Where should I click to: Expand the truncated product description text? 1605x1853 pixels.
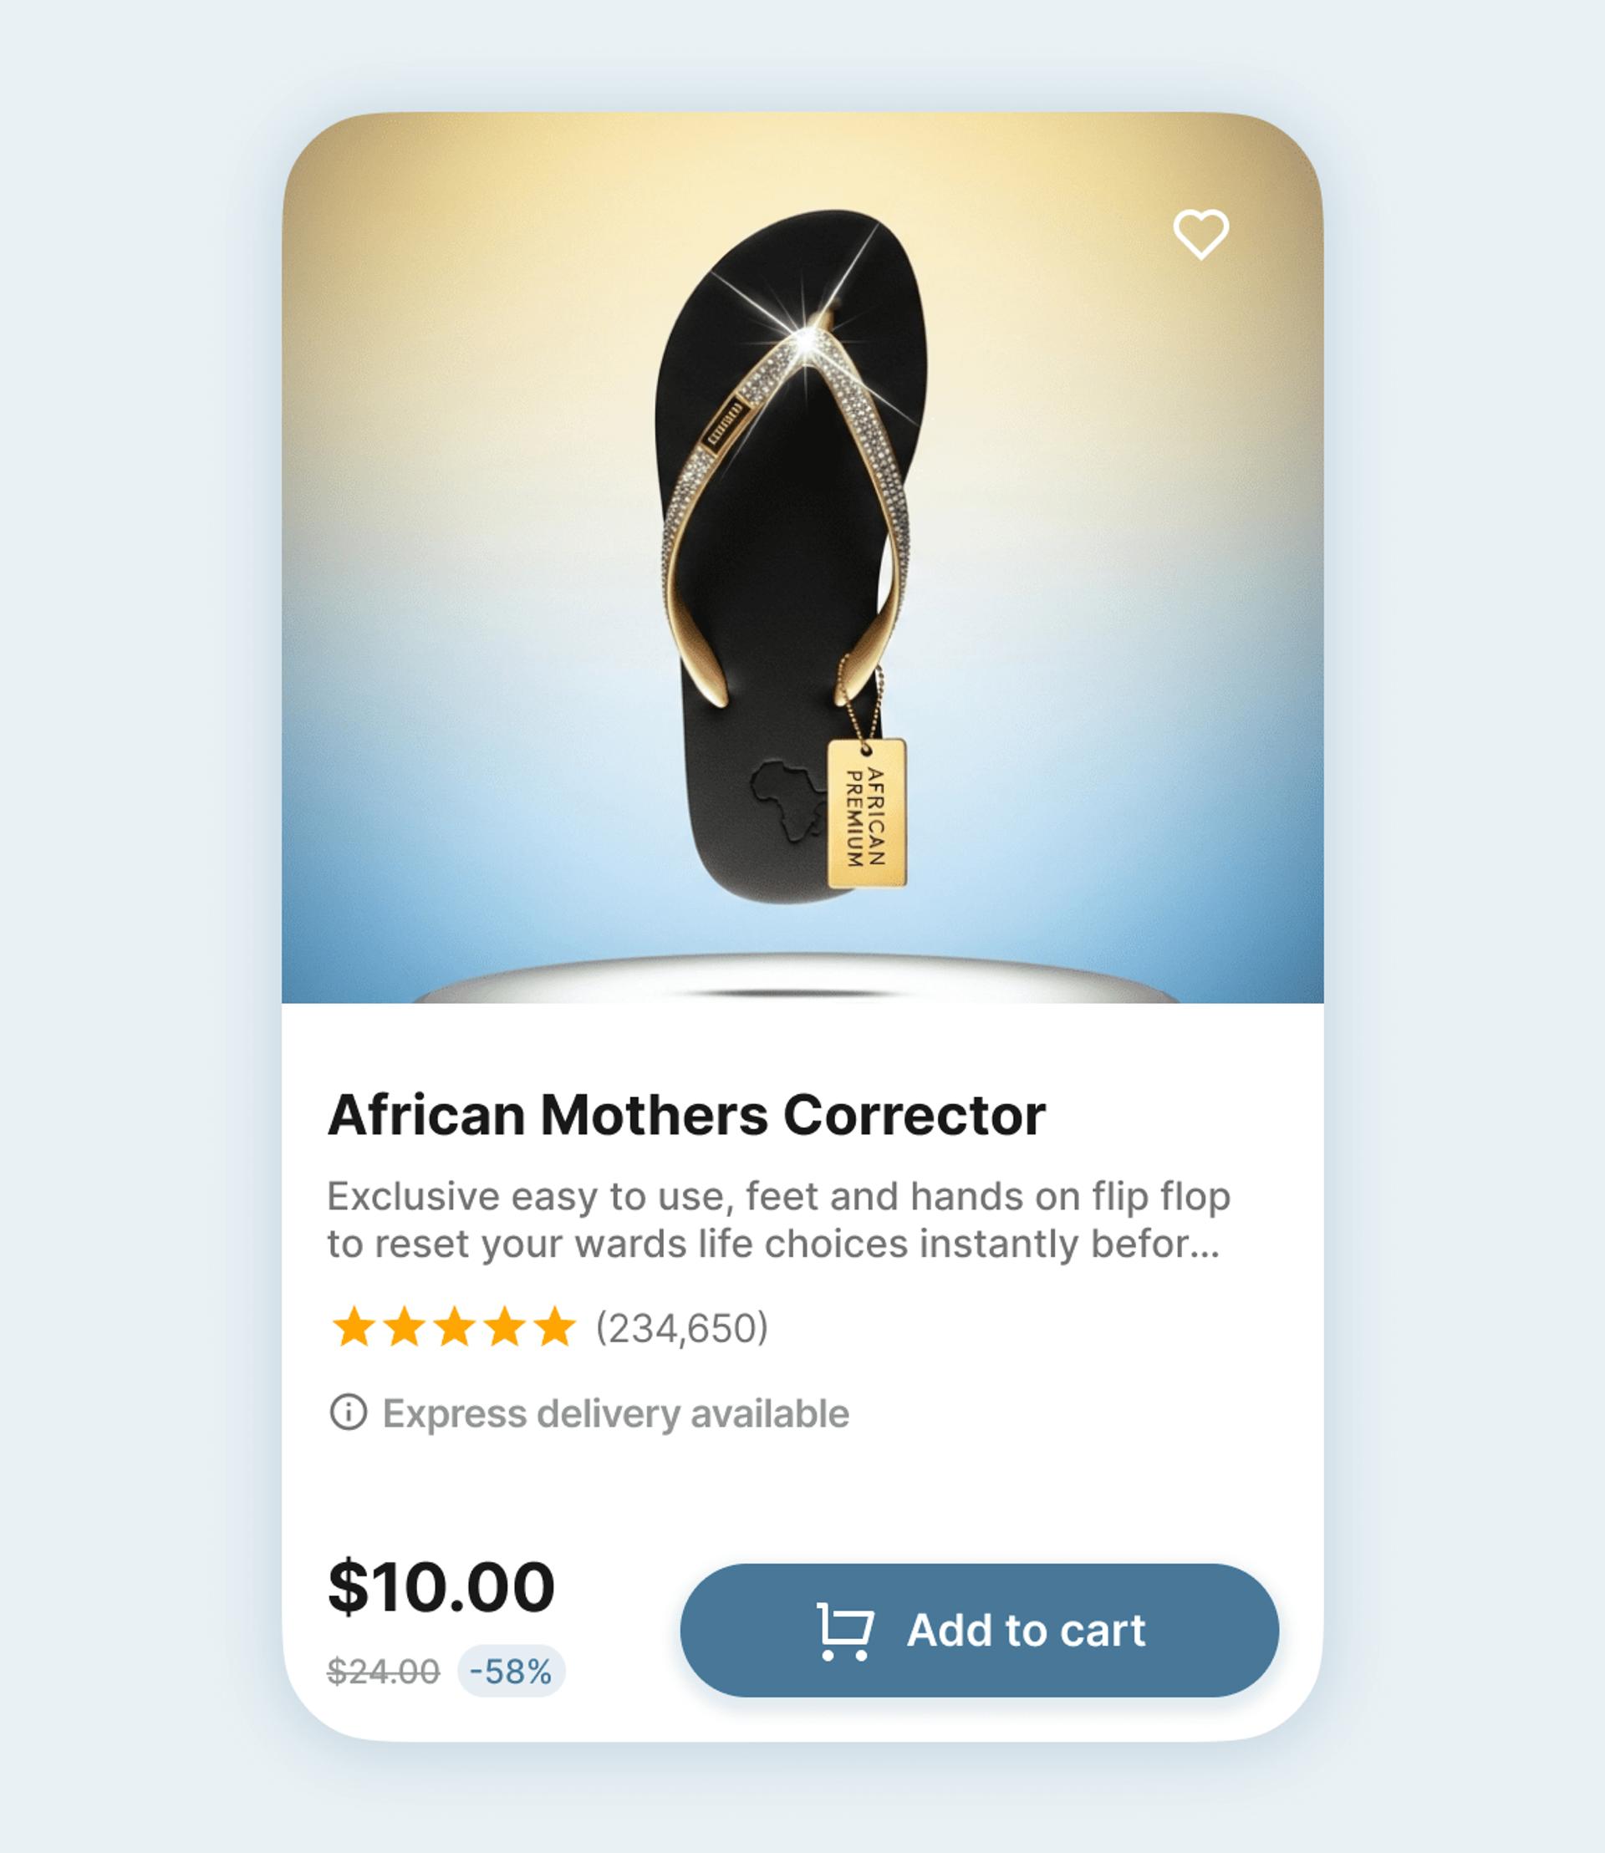777,1219
